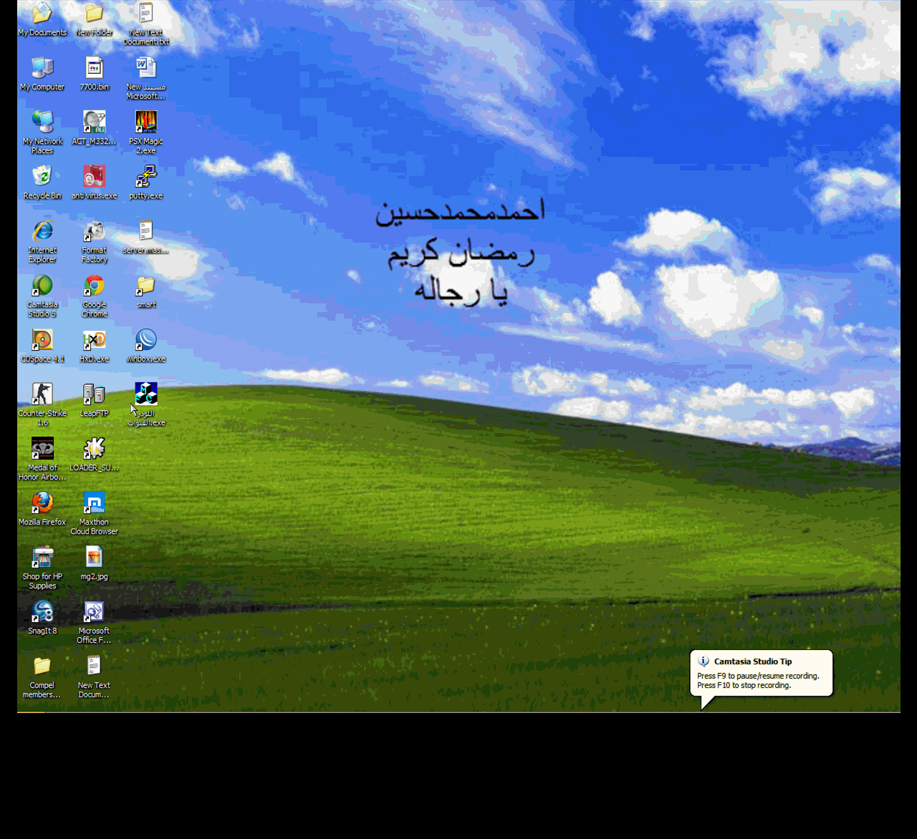
Task: Select the Recycle Bin icon
Action: point(42,177)
